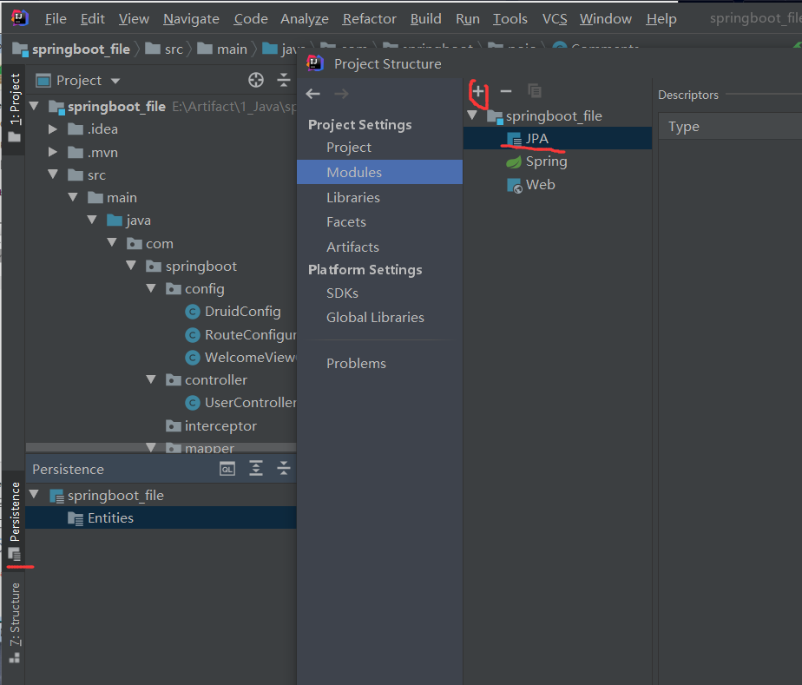Select Project under Project Settings
802x685 pixels.
[349, 148]
